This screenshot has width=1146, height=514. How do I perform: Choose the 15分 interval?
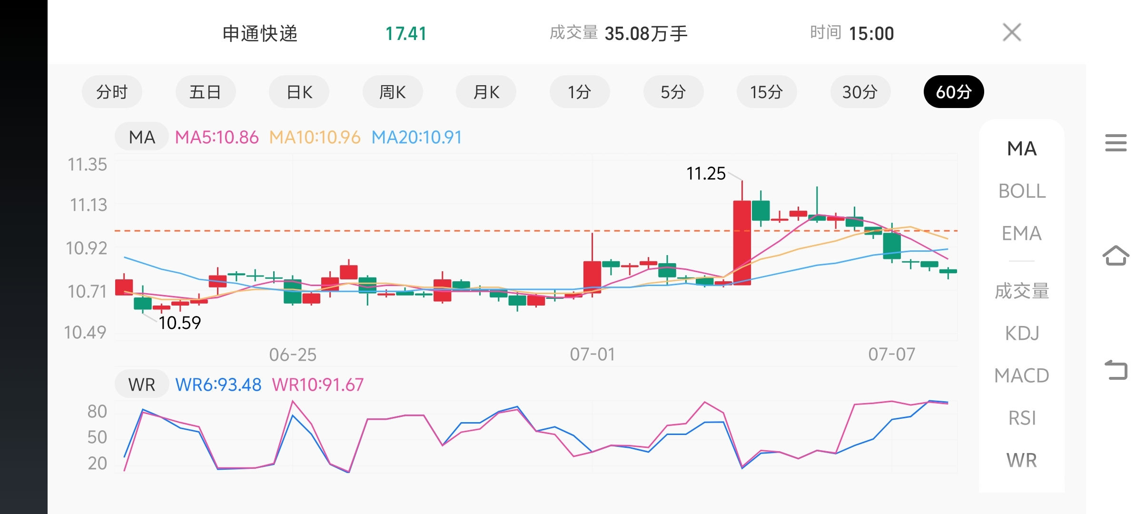tap(767, 92)
